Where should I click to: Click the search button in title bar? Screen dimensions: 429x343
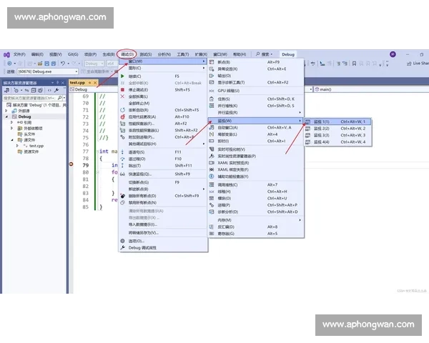[x=264, y=54]
